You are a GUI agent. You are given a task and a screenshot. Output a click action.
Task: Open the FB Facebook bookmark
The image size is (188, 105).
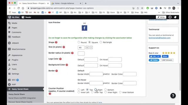pos(21,12)
